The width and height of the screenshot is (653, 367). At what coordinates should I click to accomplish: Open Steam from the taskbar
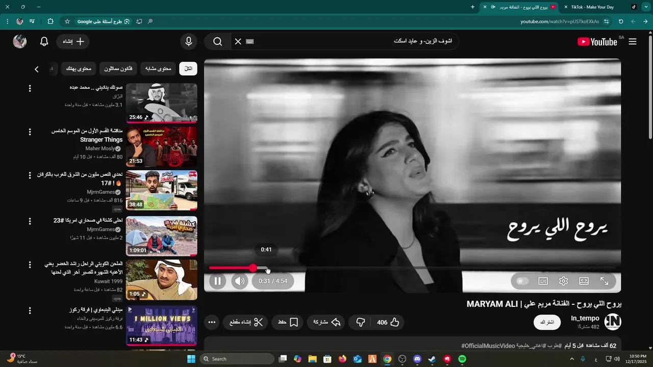click(432, 359)
